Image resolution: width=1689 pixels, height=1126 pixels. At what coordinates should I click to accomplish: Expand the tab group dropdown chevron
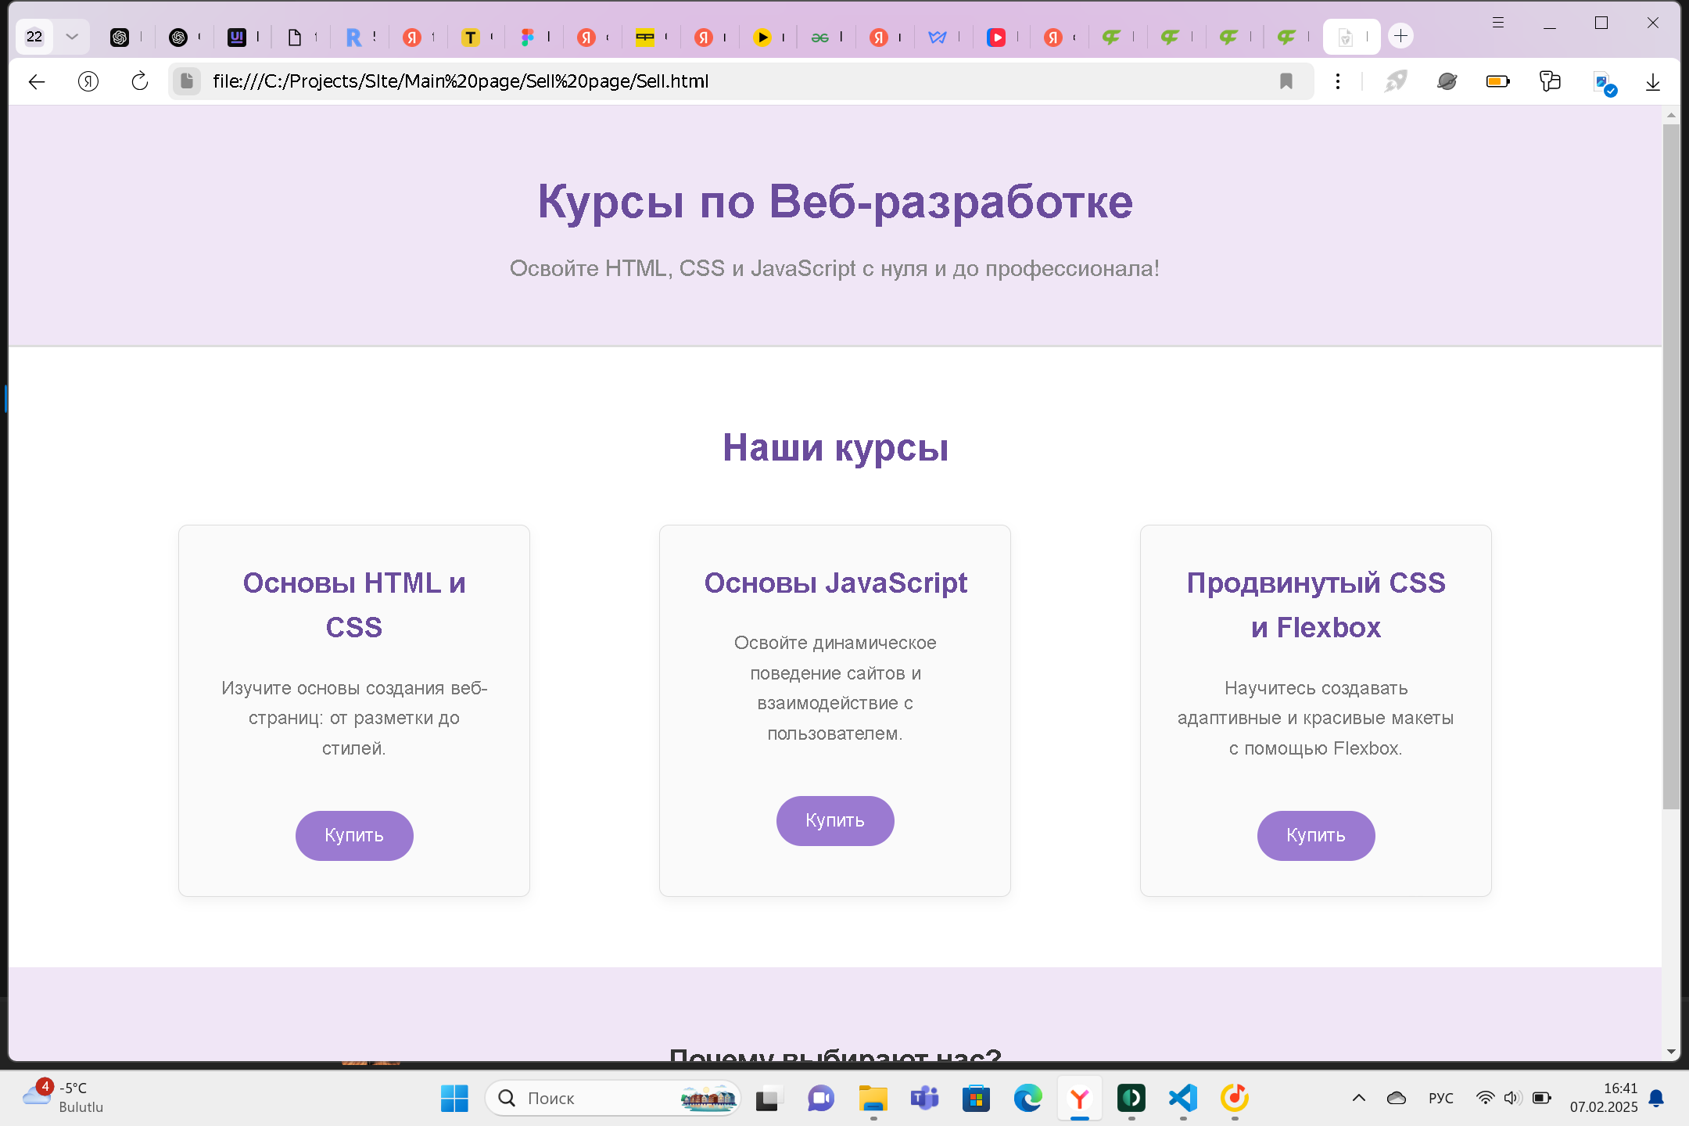(72, 36)
